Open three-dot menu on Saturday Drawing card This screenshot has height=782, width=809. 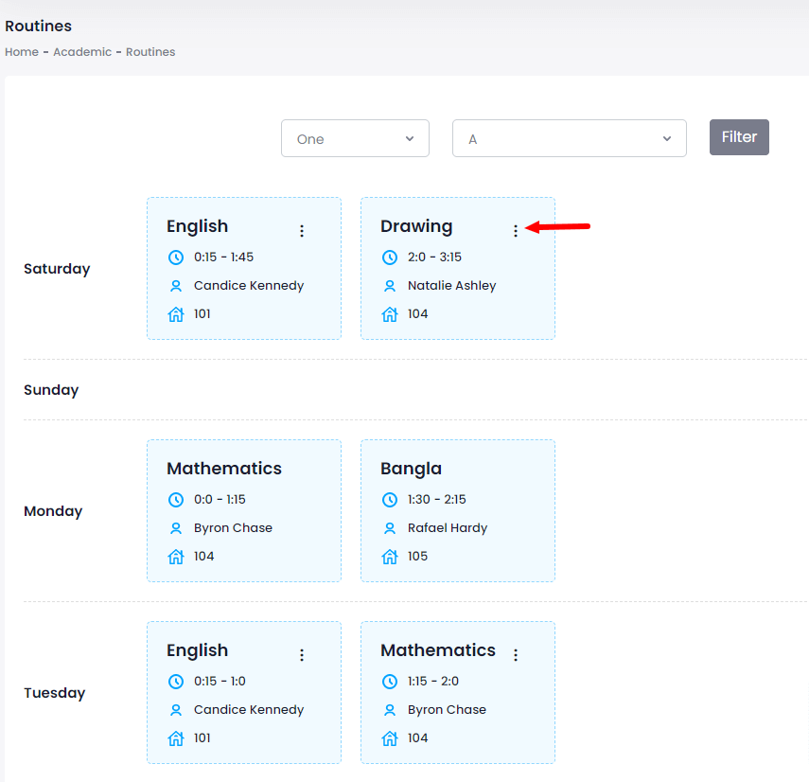(x=515, y=231)
